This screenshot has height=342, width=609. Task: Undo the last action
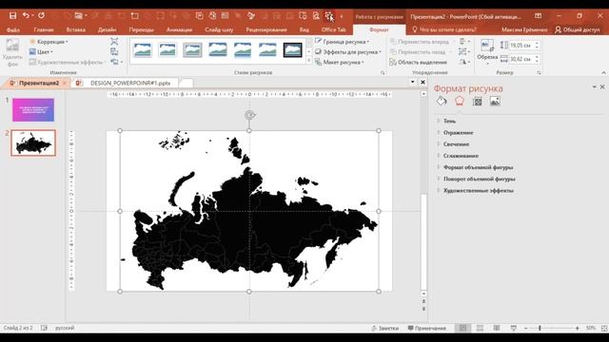[x=26, y=15]
